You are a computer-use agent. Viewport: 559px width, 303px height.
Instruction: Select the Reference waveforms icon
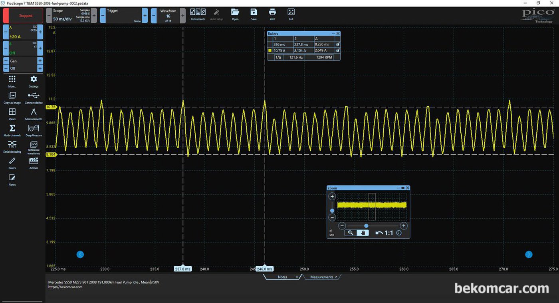point(34,147)
